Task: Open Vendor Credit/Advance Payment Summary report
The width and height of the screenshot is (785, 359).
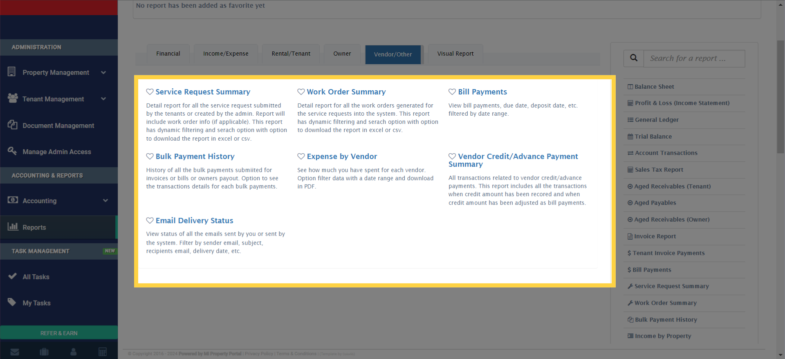Action: (x=514, y=160)
